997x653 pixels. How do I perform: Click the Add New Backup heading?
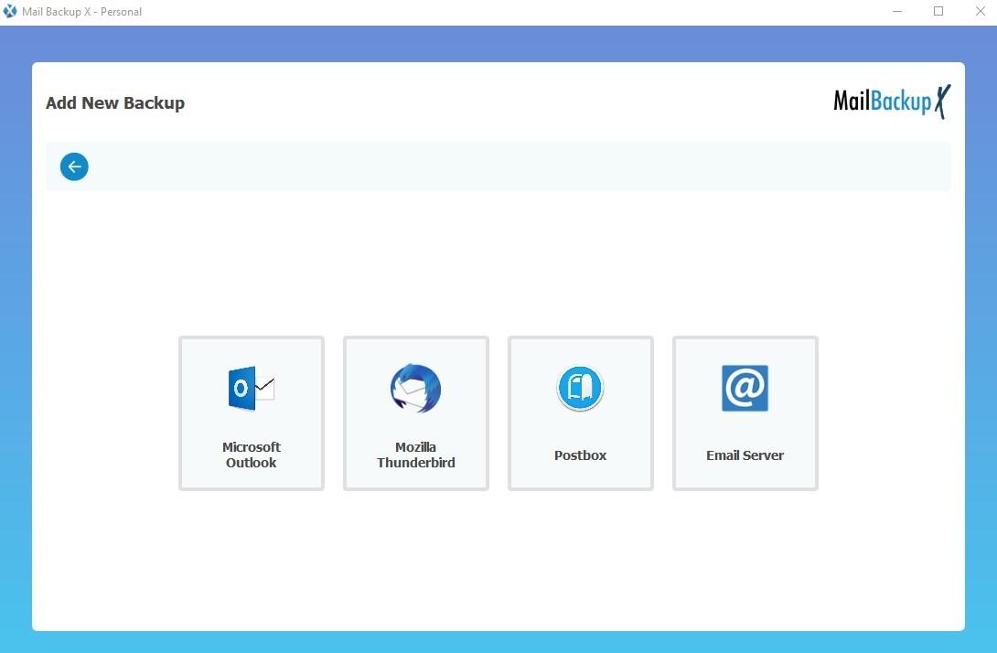(115, 103)
